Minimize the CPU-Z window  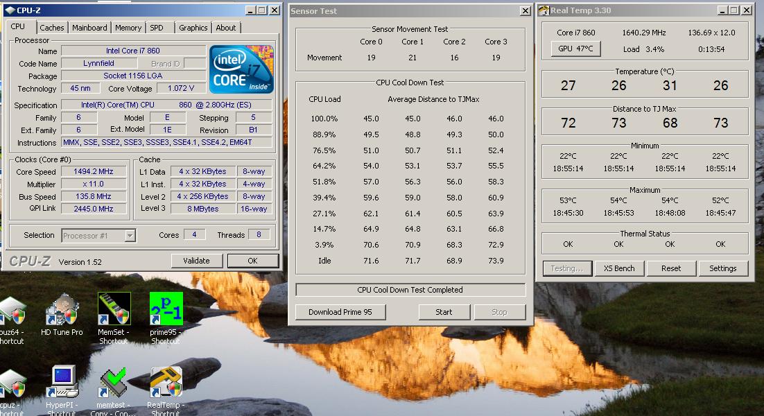pyautogui.click(x=250, y=10)
